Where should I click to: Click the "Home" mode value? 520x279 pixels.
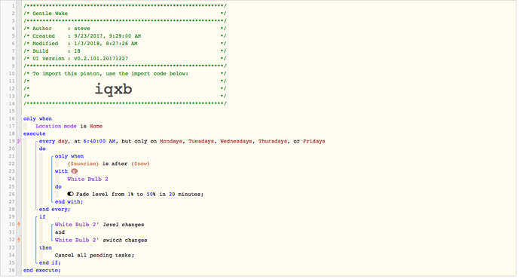coord(96,126)
